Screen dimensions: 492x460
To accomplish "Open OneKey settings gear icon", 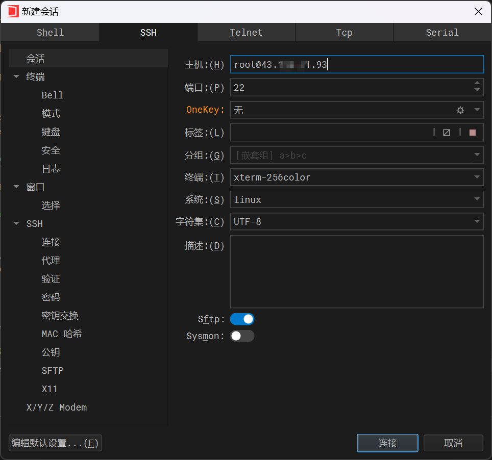I will (x=460, y=110).
